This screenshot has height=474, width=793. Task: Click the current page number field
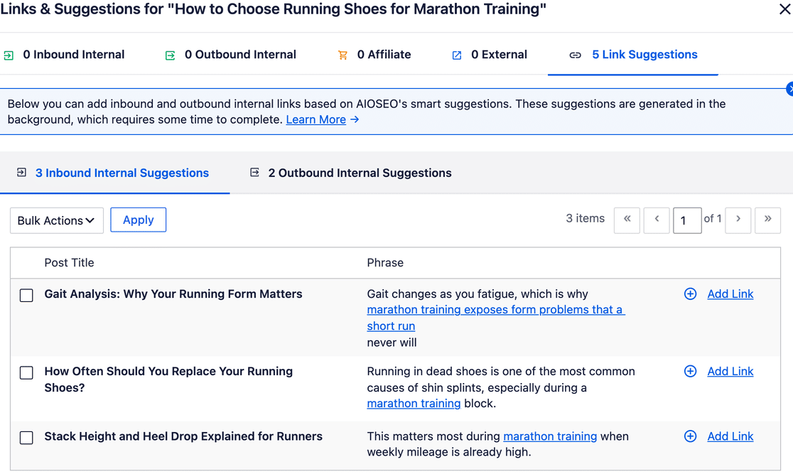click(x=687, y=220)
